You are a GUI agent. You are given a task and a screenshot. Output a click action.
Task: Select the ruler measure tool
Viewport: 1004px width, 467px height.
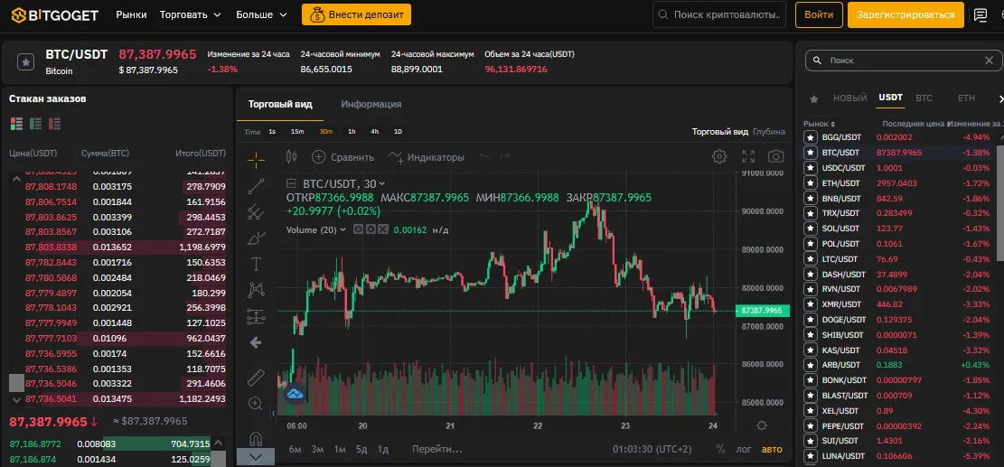point(256,378)
